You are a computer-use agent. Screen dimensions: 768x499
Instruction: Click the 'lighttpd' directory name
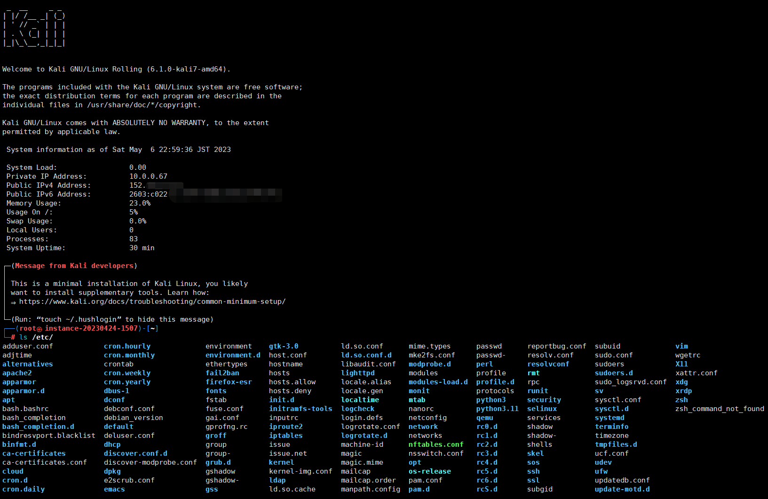pyautogui.click(x=358, y=373)
